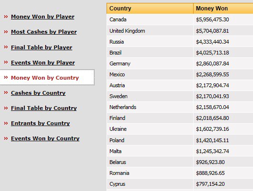Open Entrants by Country link

point(40,123)
